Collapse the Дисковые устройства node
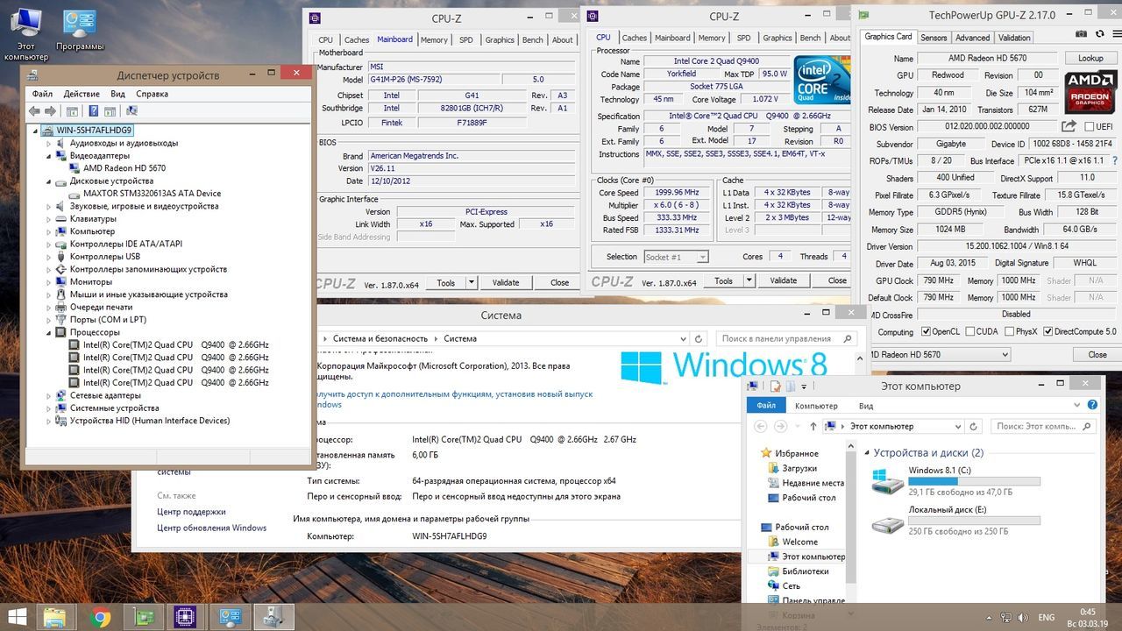The width and height of the screenshot is (1122, 631). coord(50,181)
